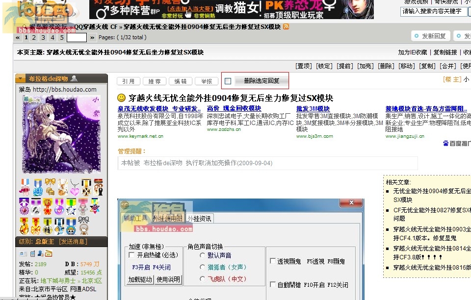
Task: Click the wedding couple medal
Action: coord(98,187)
